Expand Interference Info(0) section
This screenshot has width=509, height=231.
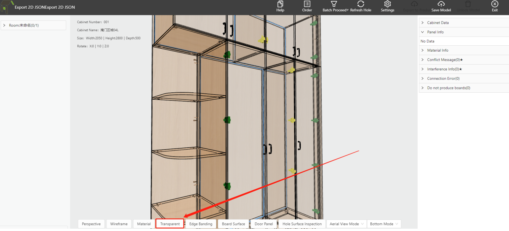point(464,69)
